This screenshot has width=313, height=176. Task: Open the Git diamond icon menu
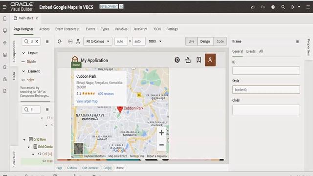point(273,7)
